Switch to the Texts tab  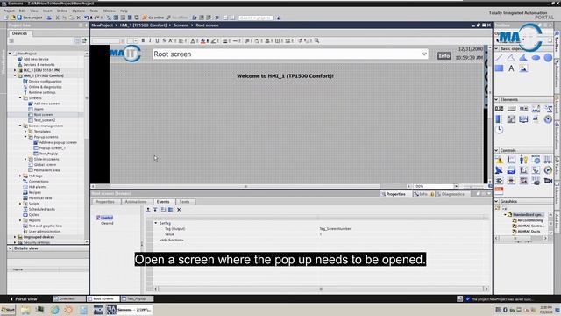point(184,202)
